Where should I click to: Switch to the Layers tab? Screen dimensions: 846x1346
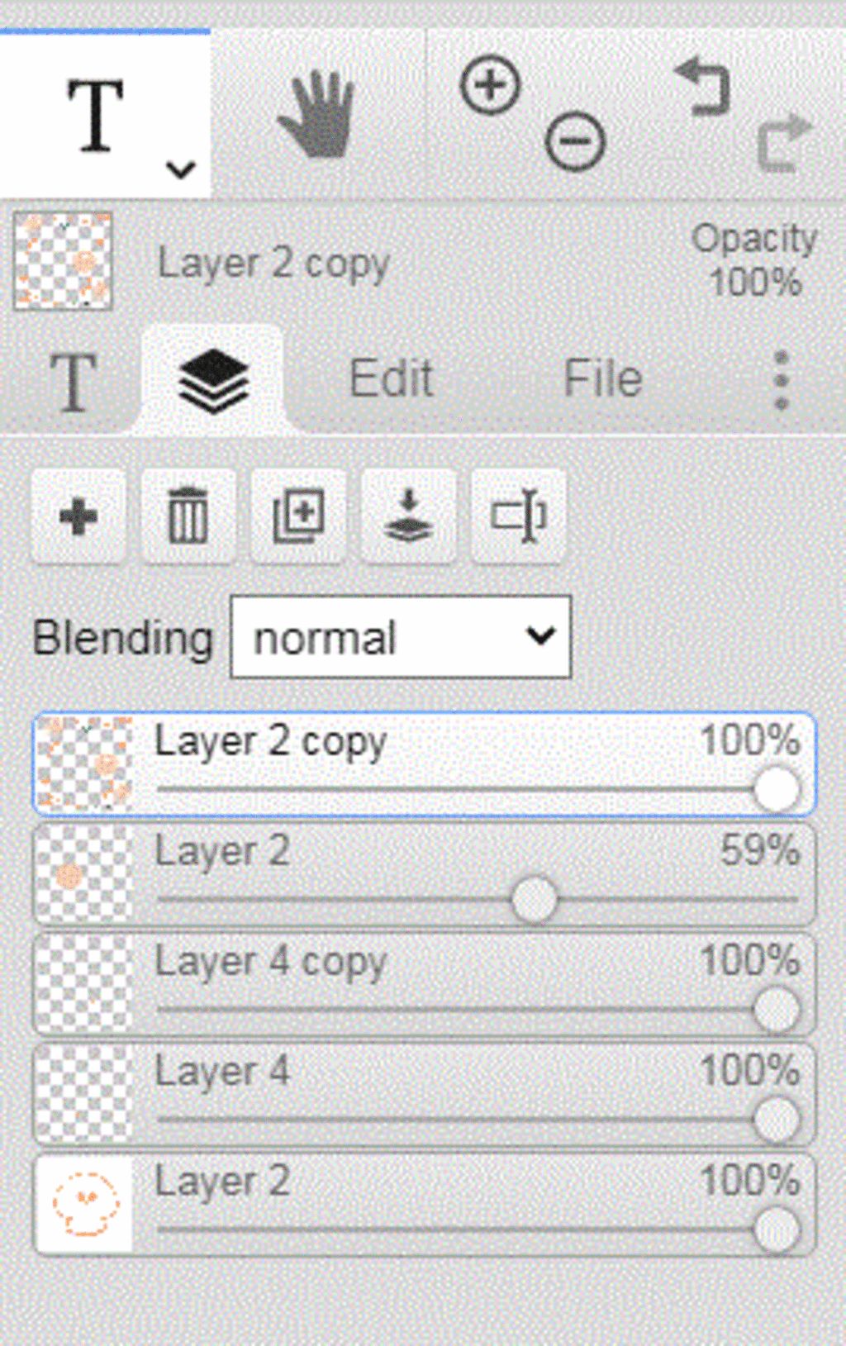[213, 380]
